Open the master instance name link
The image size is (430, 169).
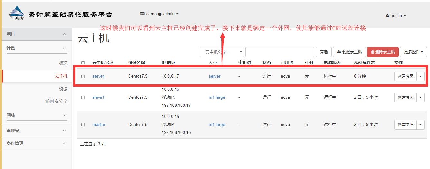99,124
